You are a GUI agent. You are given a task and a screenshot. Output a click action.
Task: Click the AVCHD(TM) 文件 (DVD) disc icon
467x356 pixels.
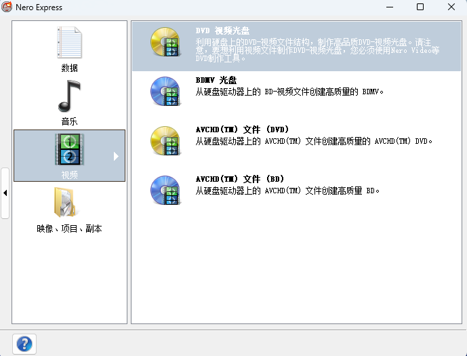tap(165, 141)
